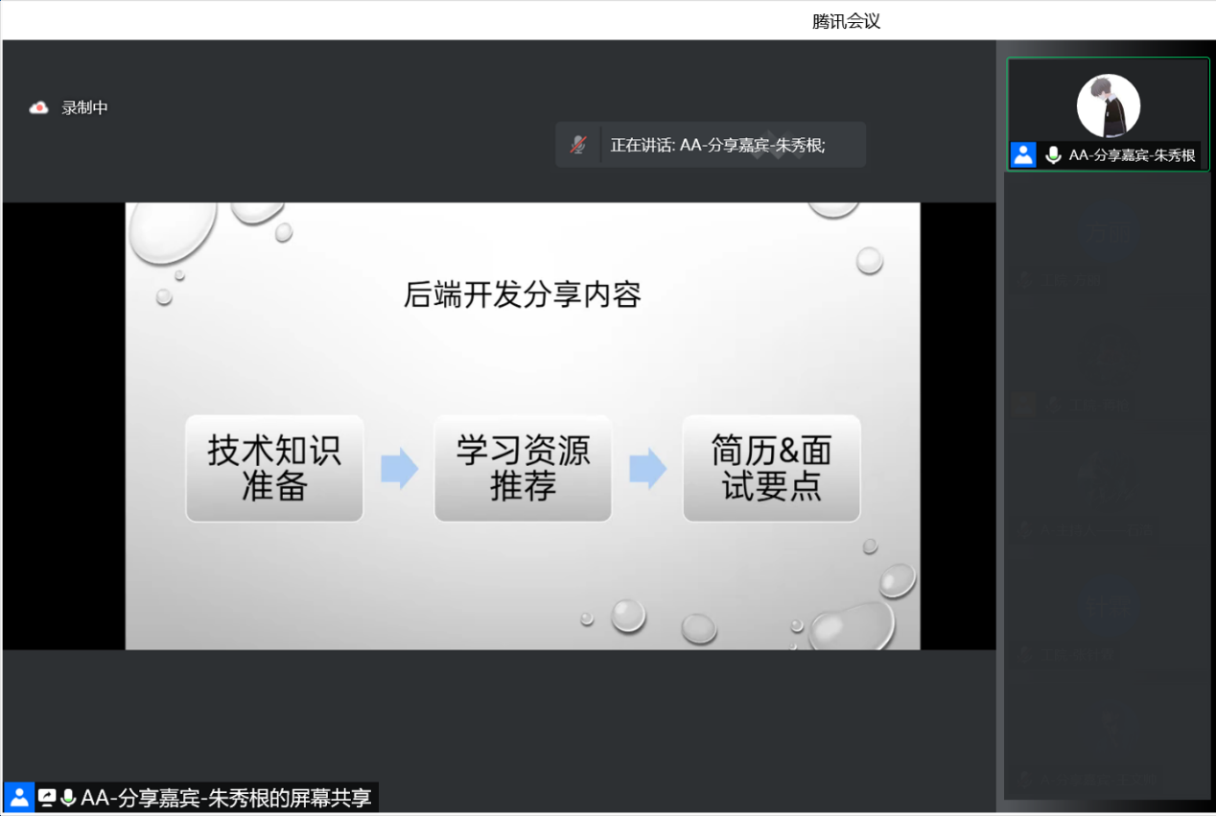
Task: Click 朱秀根's anime avatar picture
Action: 1108,105
